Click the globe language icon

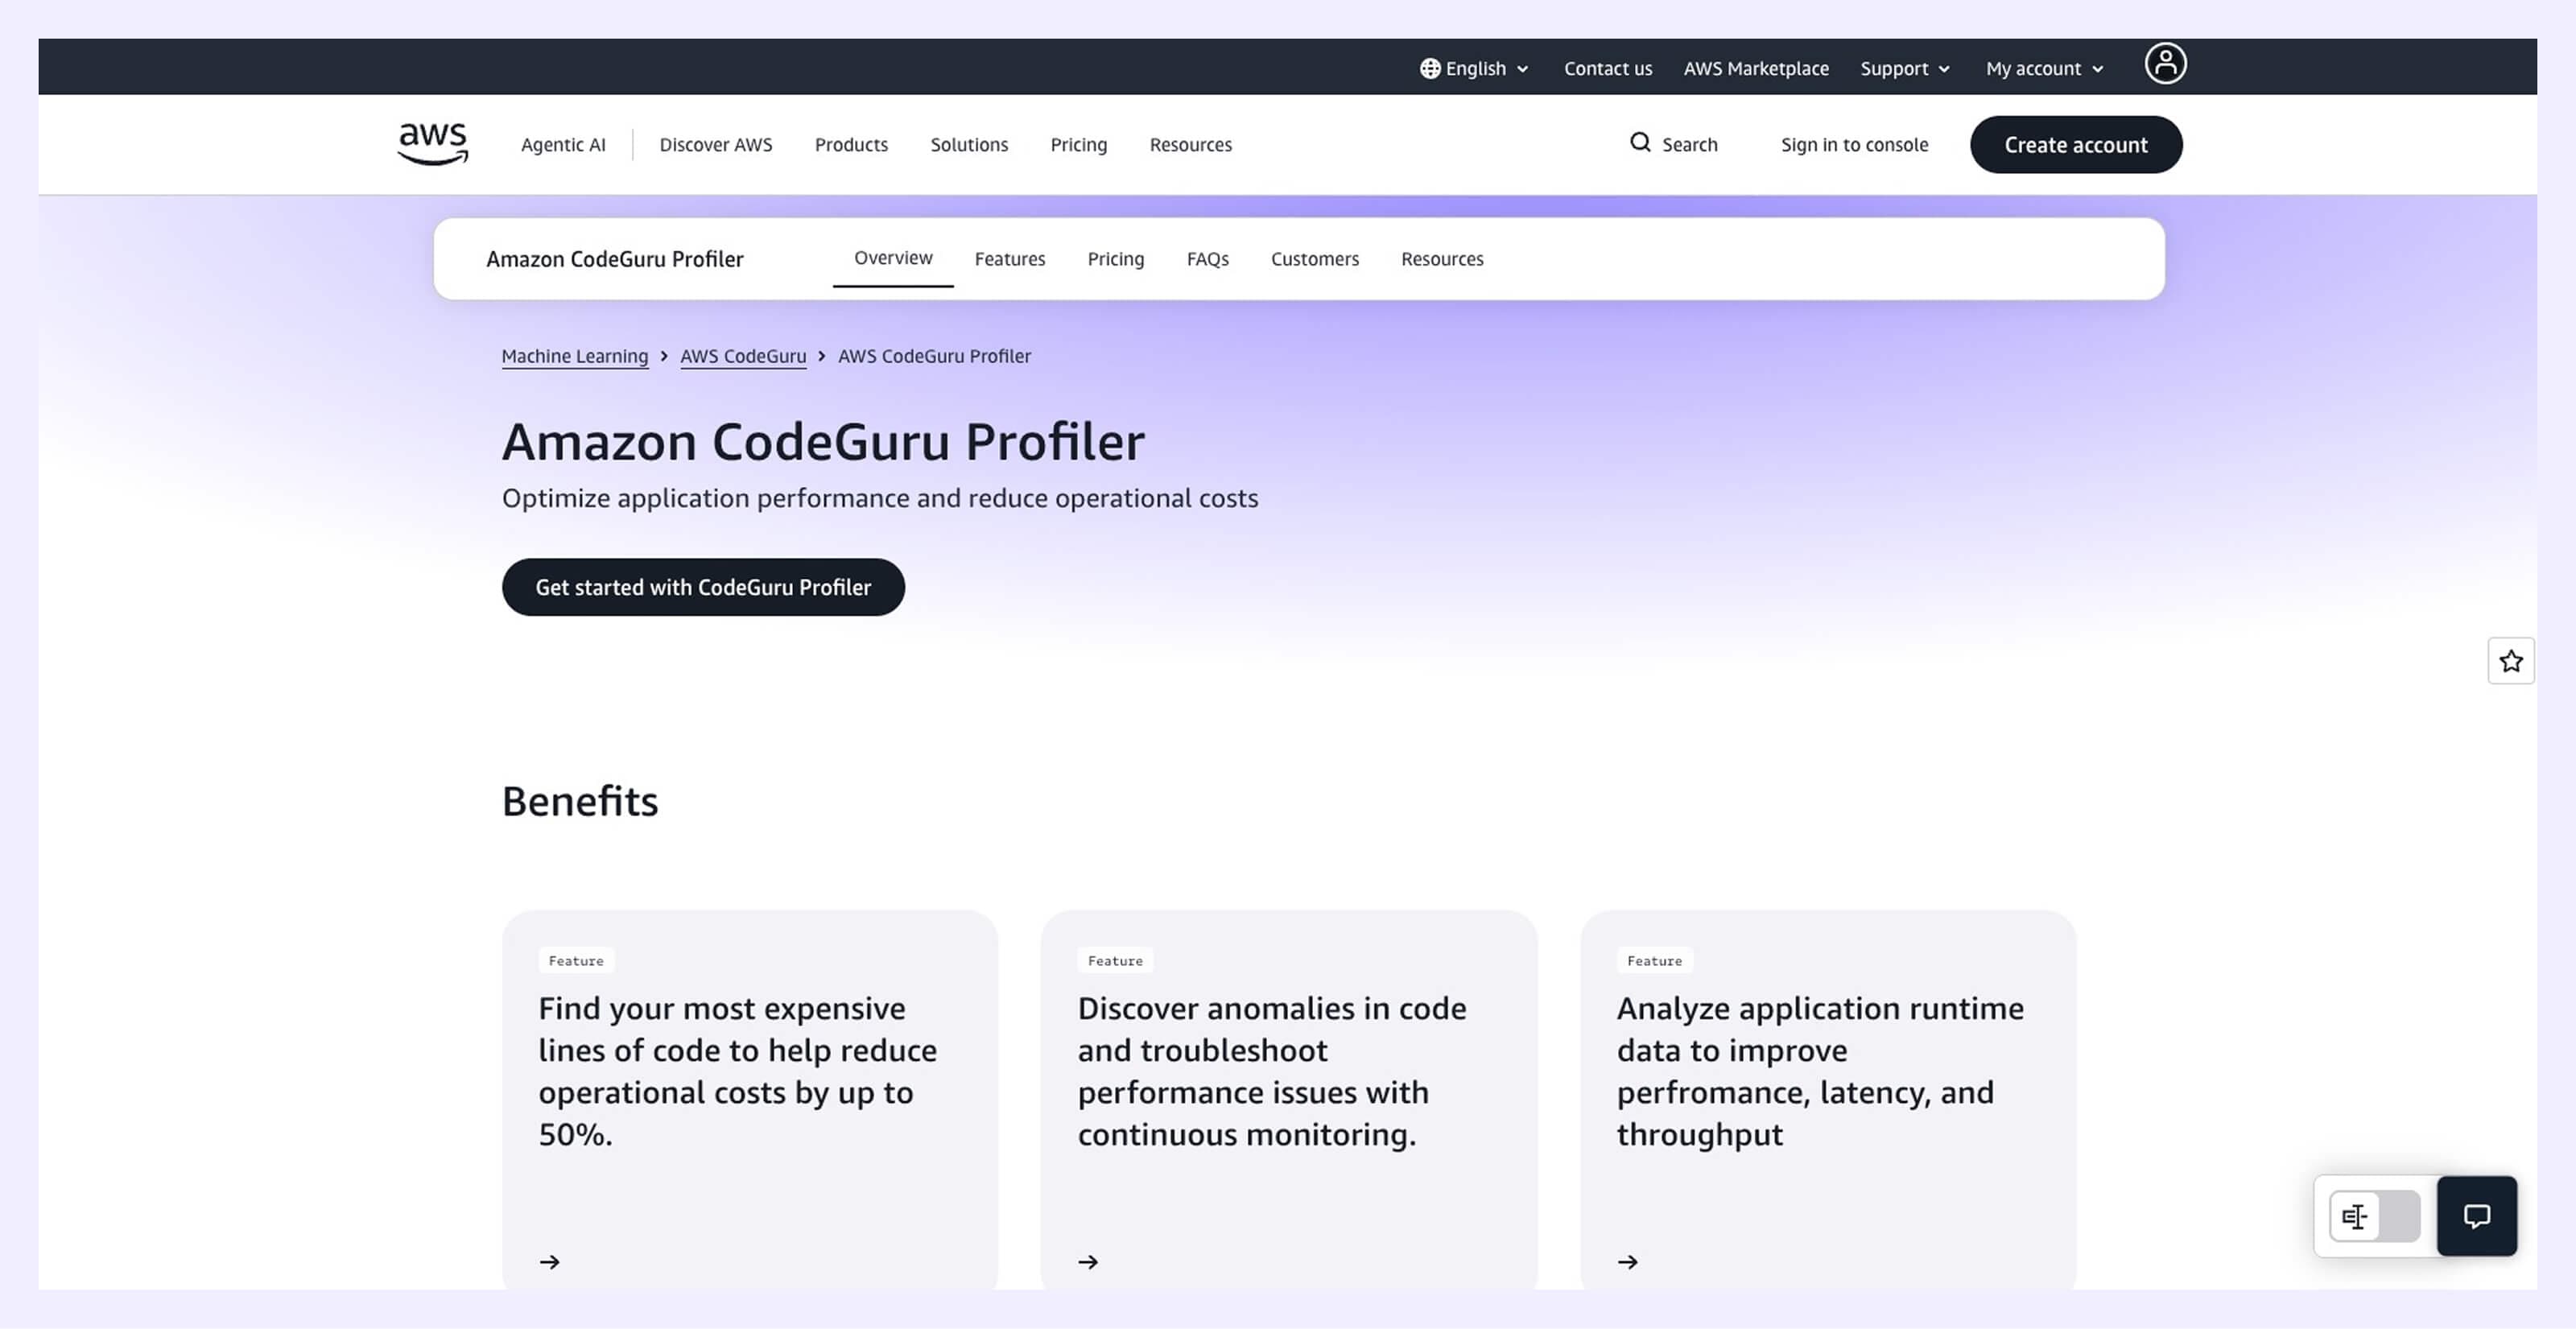[1430, 68]
